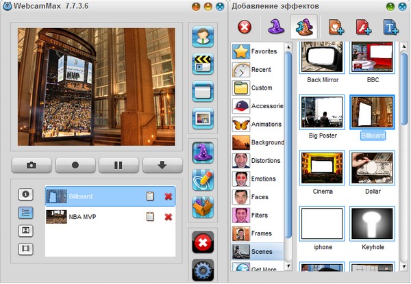This screenshot has height=284, width=411.
Task: Remove the NBA MVP effect
Action: click(x=168, y=217)
